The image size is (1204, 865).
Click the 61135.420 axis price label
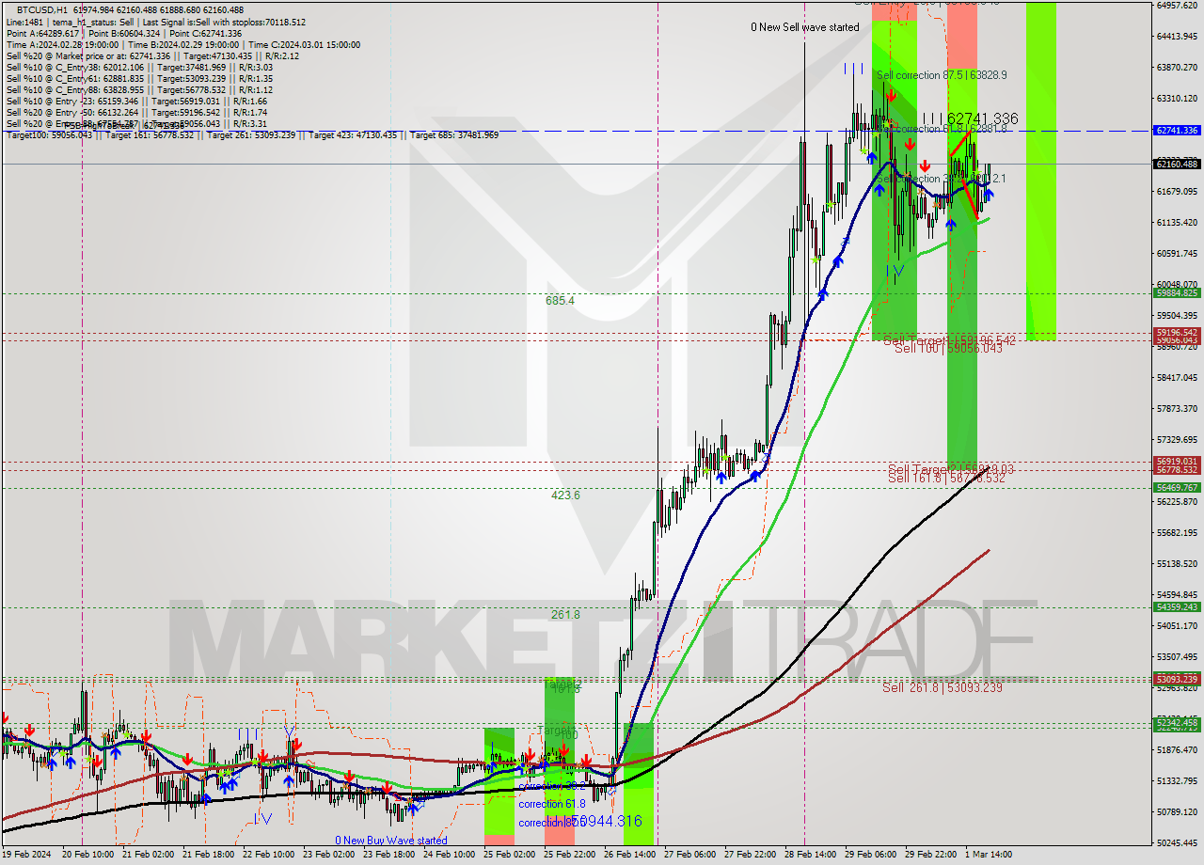click(1177, 222)
